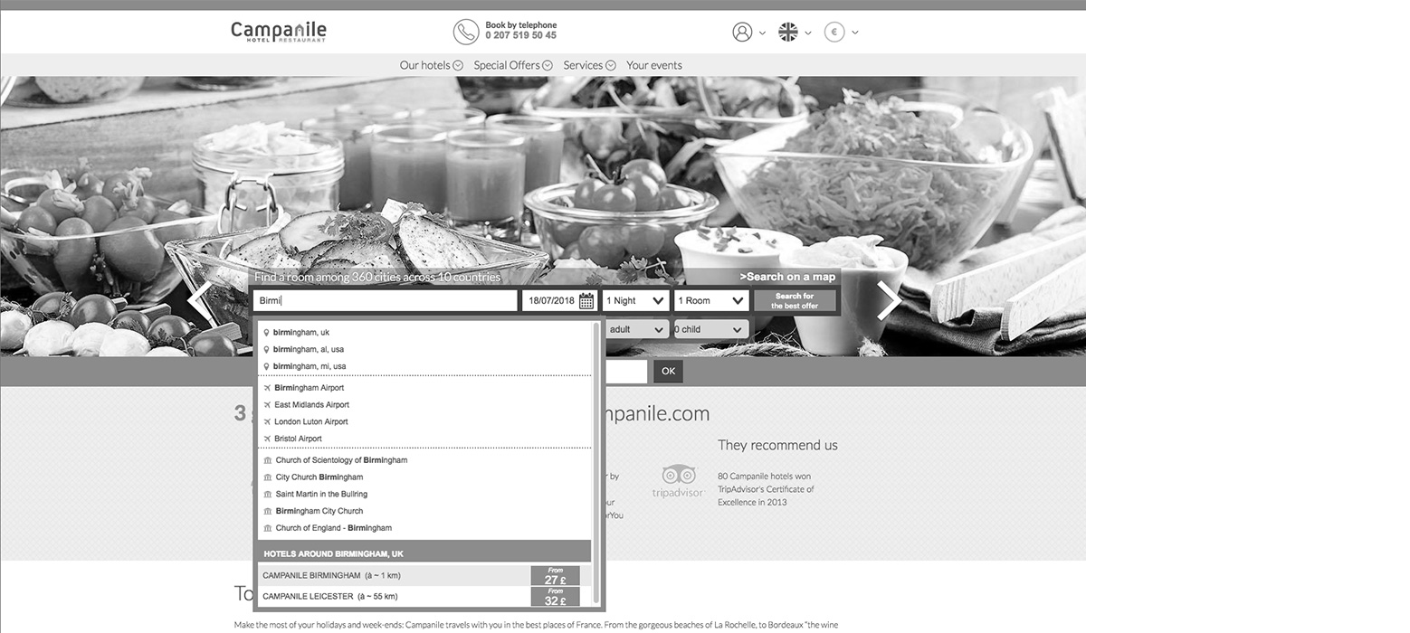
Task: Open the 0 child dropdown
Action: click(x=711, y=329)
